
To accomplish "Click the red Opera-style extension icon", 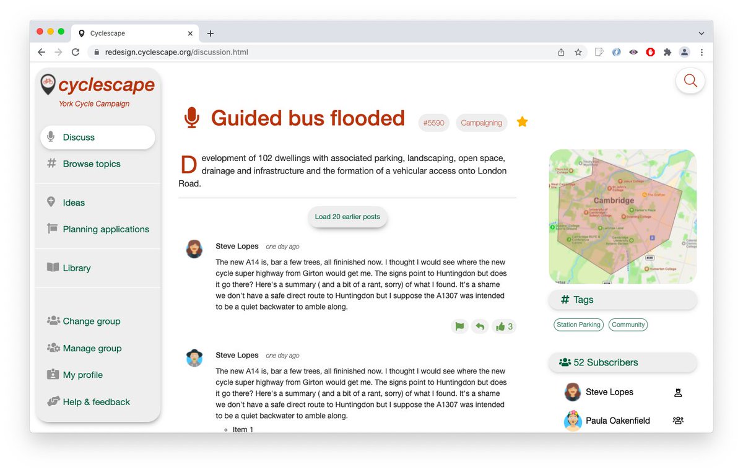I will tap(650, 52).
